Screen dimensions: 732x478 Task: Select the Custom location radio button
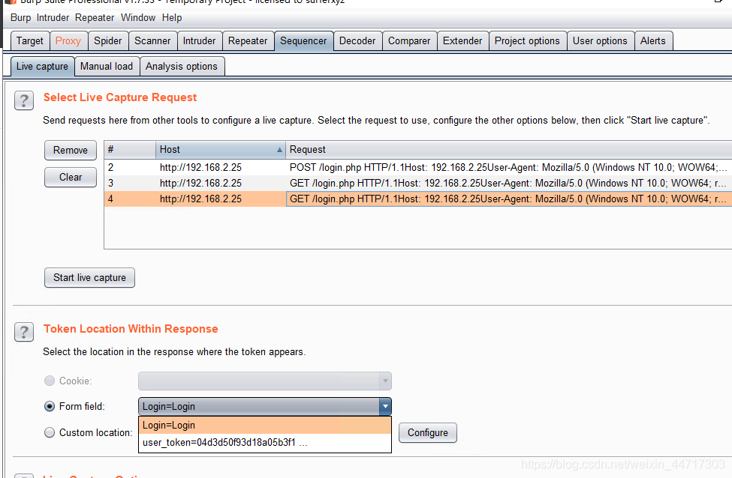pos(50,432)
